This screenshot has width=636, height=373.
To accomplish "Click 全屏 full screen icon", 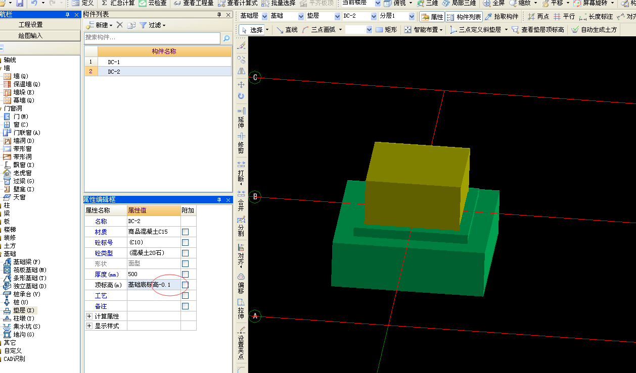I will point(493,3).
